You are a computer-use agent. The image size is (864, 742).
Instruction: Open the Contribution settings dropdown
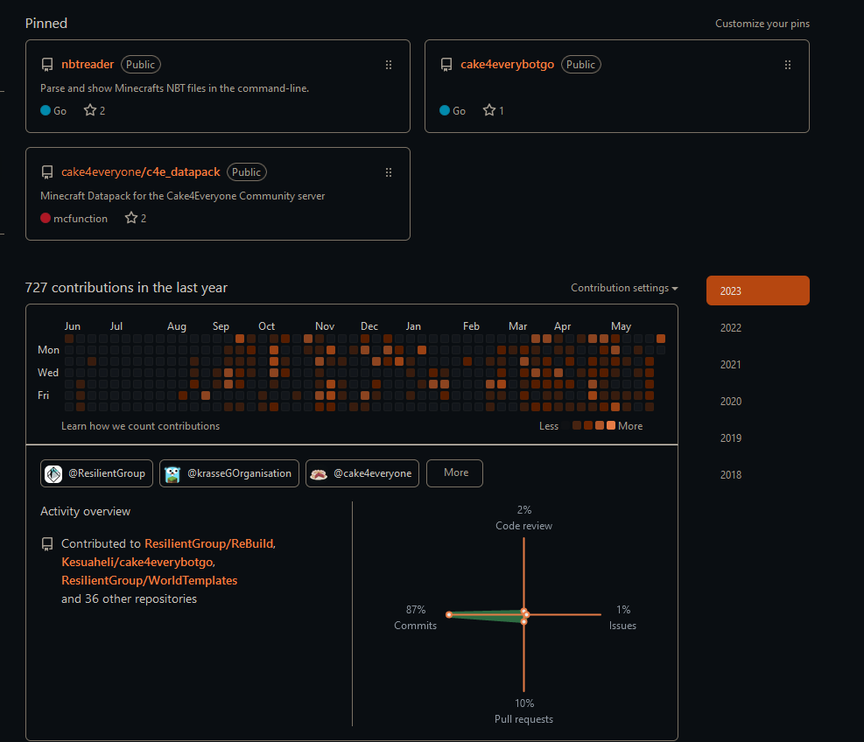tap(623, 287)
